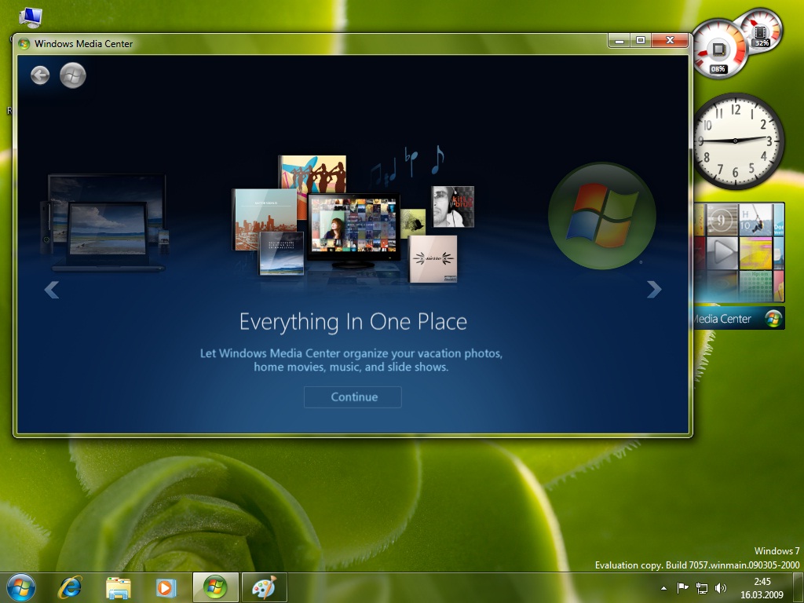Open Windows Media Player from taskbar
This screenshot has width=804, height=603.
[x=166, y=587]
